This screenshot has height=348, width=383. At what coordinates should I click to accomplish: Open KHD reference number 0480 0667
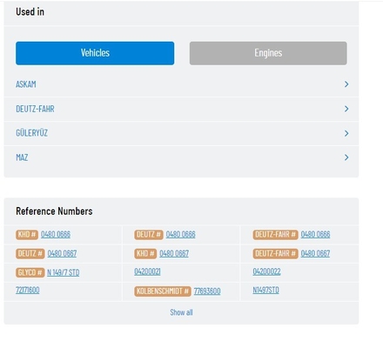tap(174, 253)
